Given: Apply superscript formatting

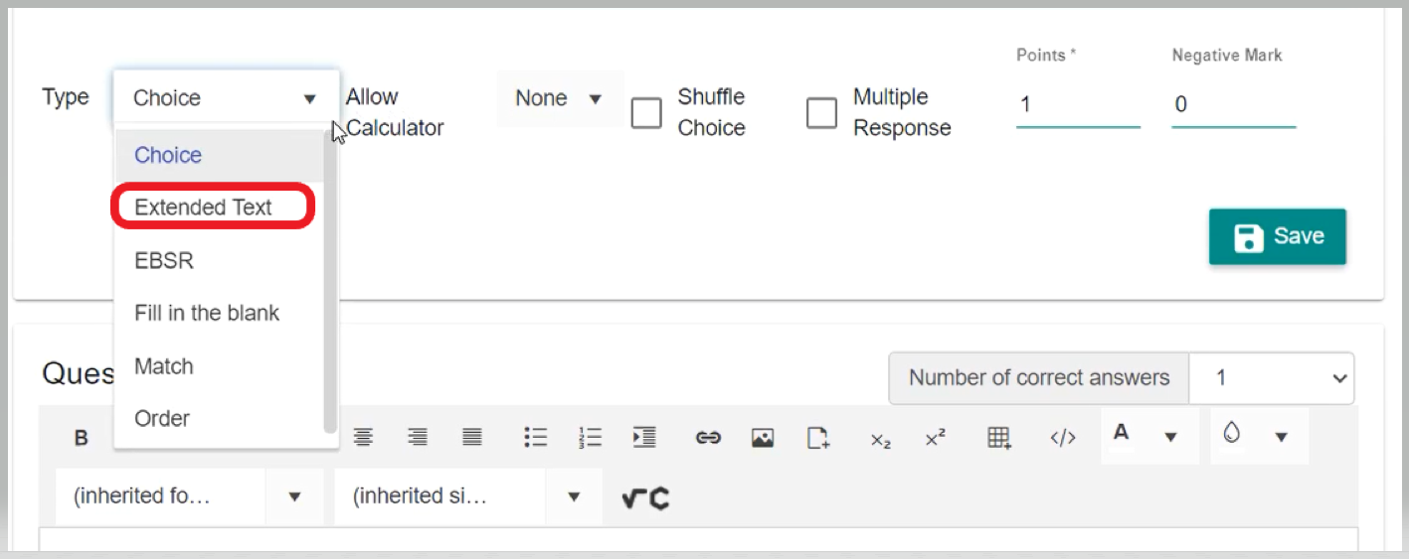Looking at the screenshot, I should [x=935, y=438].
